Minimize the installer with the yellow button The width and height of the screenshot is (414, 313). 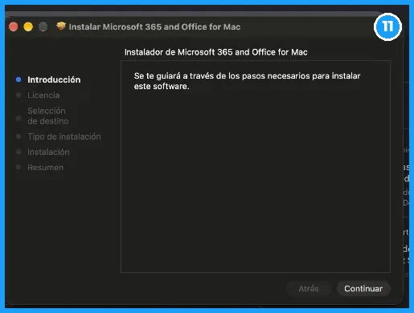pos(28,26)
